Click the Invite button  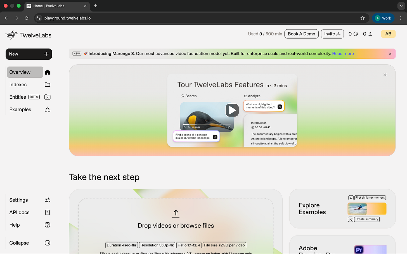click(x=332, y=34)
